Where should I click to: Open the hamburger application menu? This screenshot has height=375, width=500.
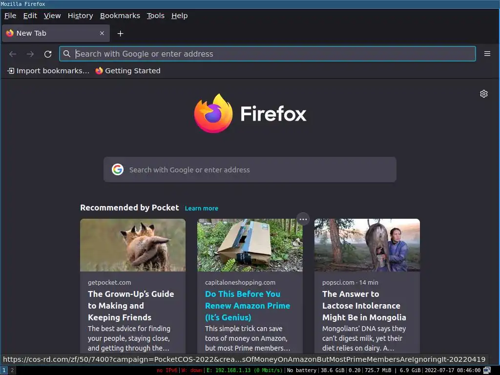coord(487,54)
